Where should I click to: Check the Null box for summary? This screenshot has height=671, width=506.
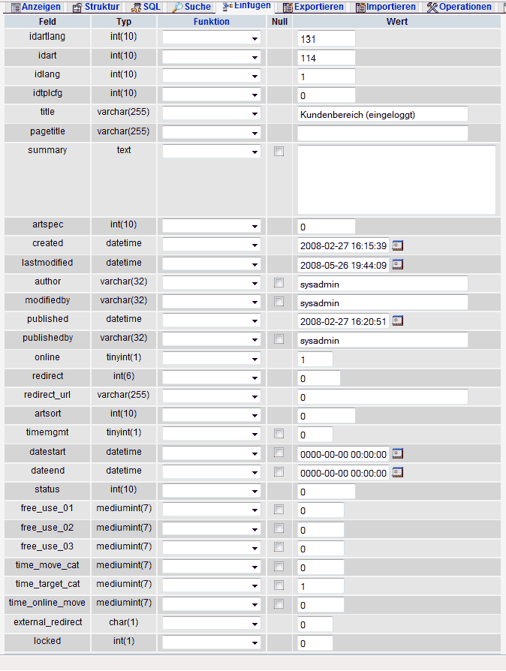tap(279, 152)
